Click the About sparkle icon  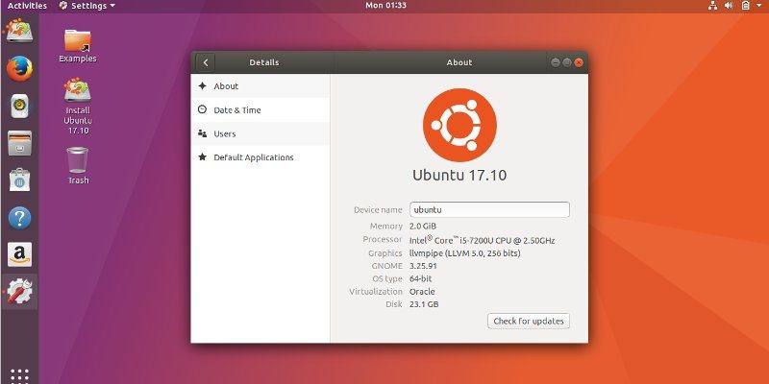click(202, 85)
